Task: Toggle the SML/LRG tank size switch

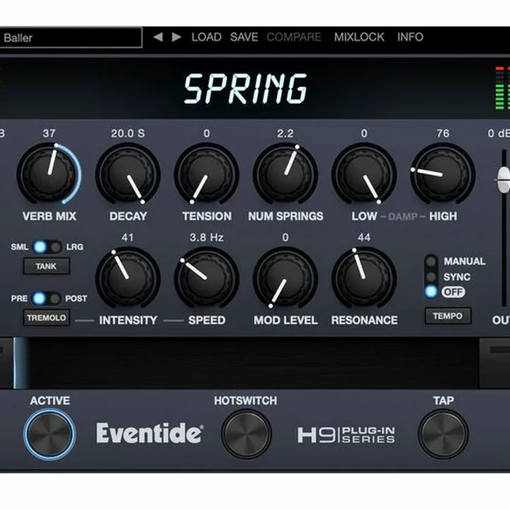Action: click(x=47, y=247)
